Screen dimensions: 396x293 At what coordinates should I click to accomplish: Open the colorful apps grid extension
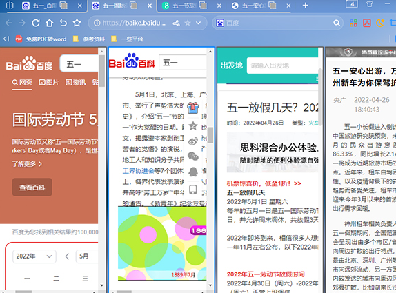coord(353,23)
